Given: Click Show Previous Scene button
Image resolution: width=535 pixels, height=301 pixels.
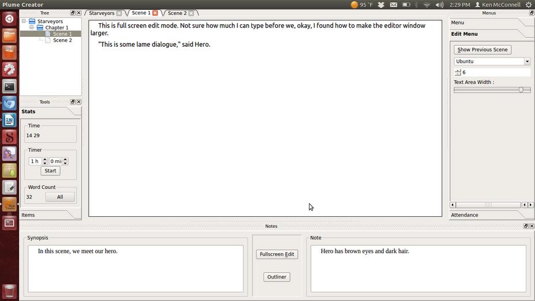Looking at the screenshot, I should pos(483,50).
